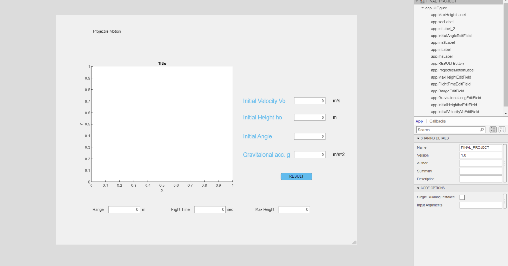Click the group-by-category view icon
This screenshot has height=266, width=508.
493,130
